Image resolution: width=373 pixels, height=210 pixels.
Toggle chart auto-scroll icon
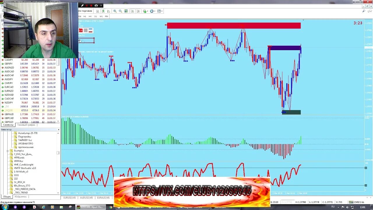133,11
